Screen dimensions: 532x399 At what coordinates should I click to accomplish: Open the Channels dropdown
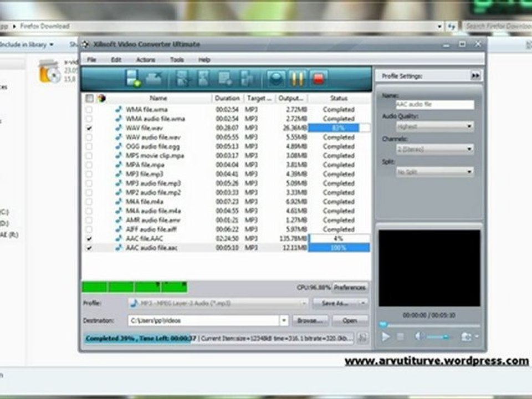point(435,149)
